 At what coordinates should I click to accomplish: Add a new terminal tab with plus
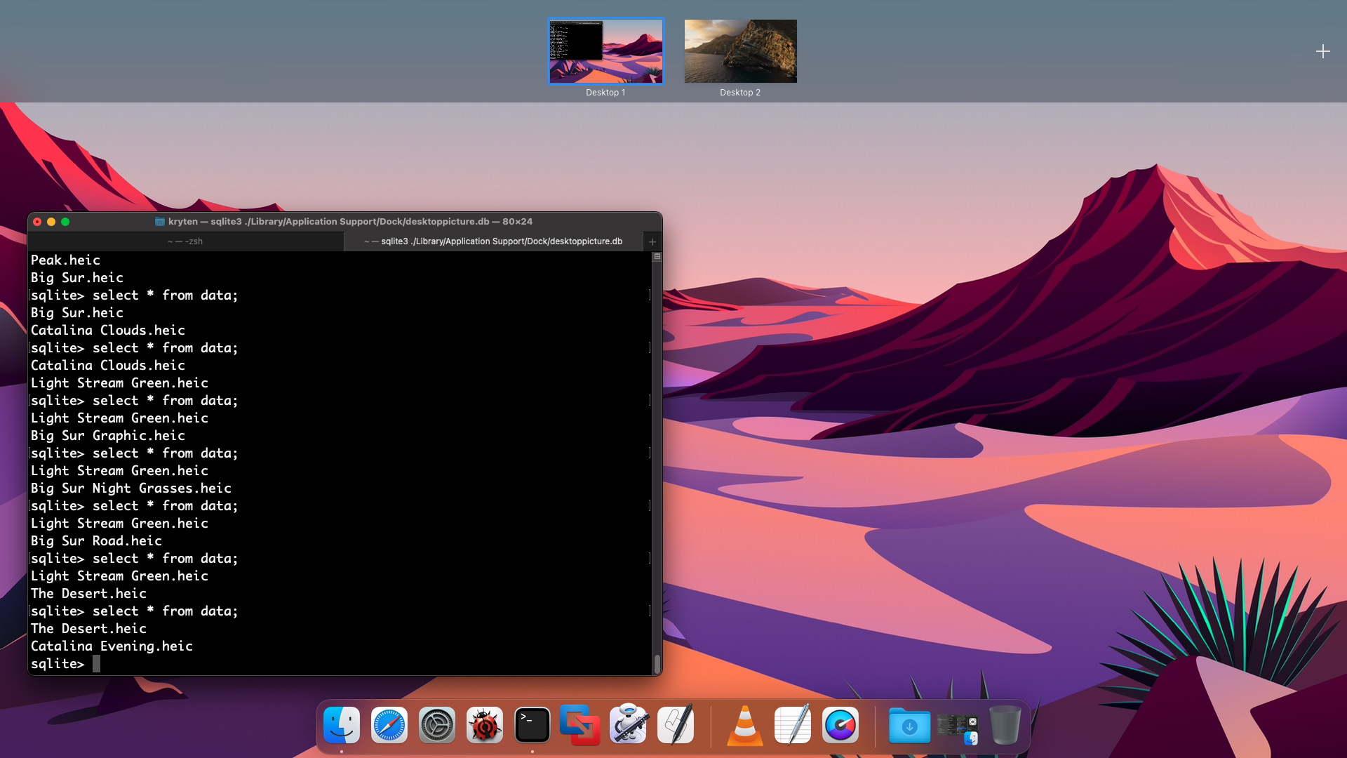coord(652,241)
